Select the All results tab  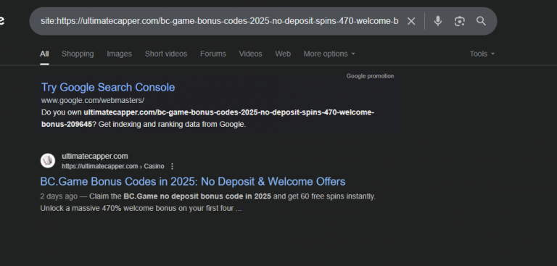click(44, 54)
